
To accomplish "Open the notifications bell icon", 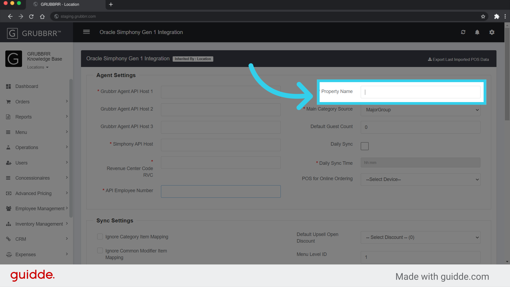I will point(477,32).
